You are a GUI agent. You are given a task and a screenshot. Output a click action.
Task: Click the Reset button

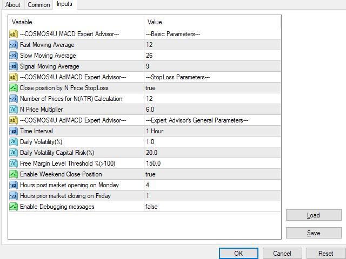(x=325, y=254)
